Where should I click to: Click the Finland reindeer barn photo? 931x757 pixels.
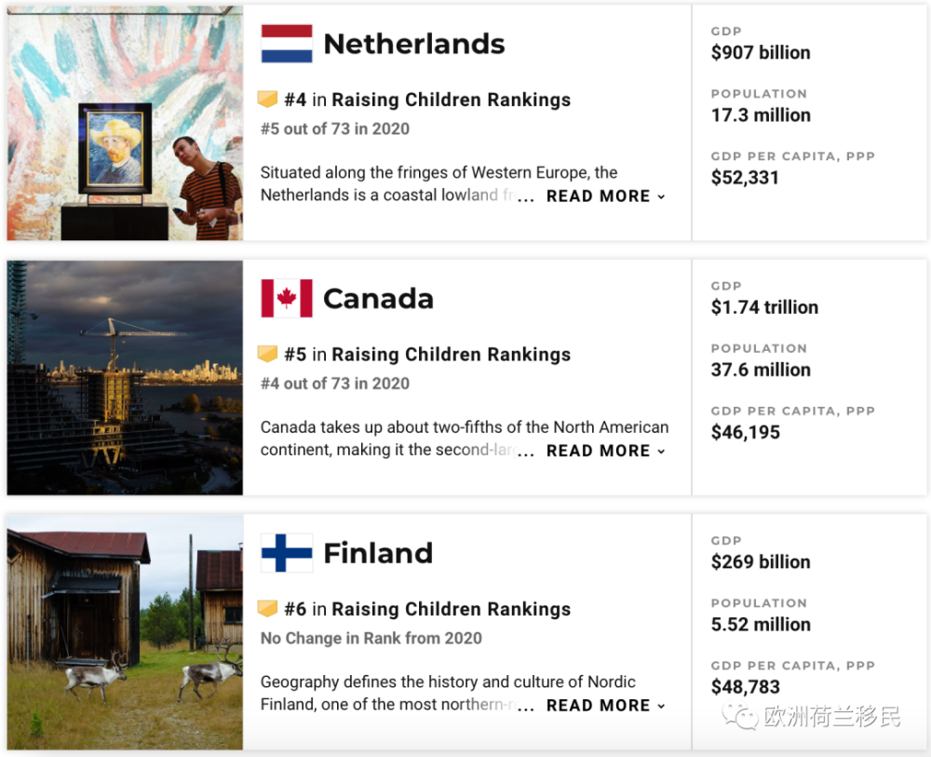pos(125,632)
